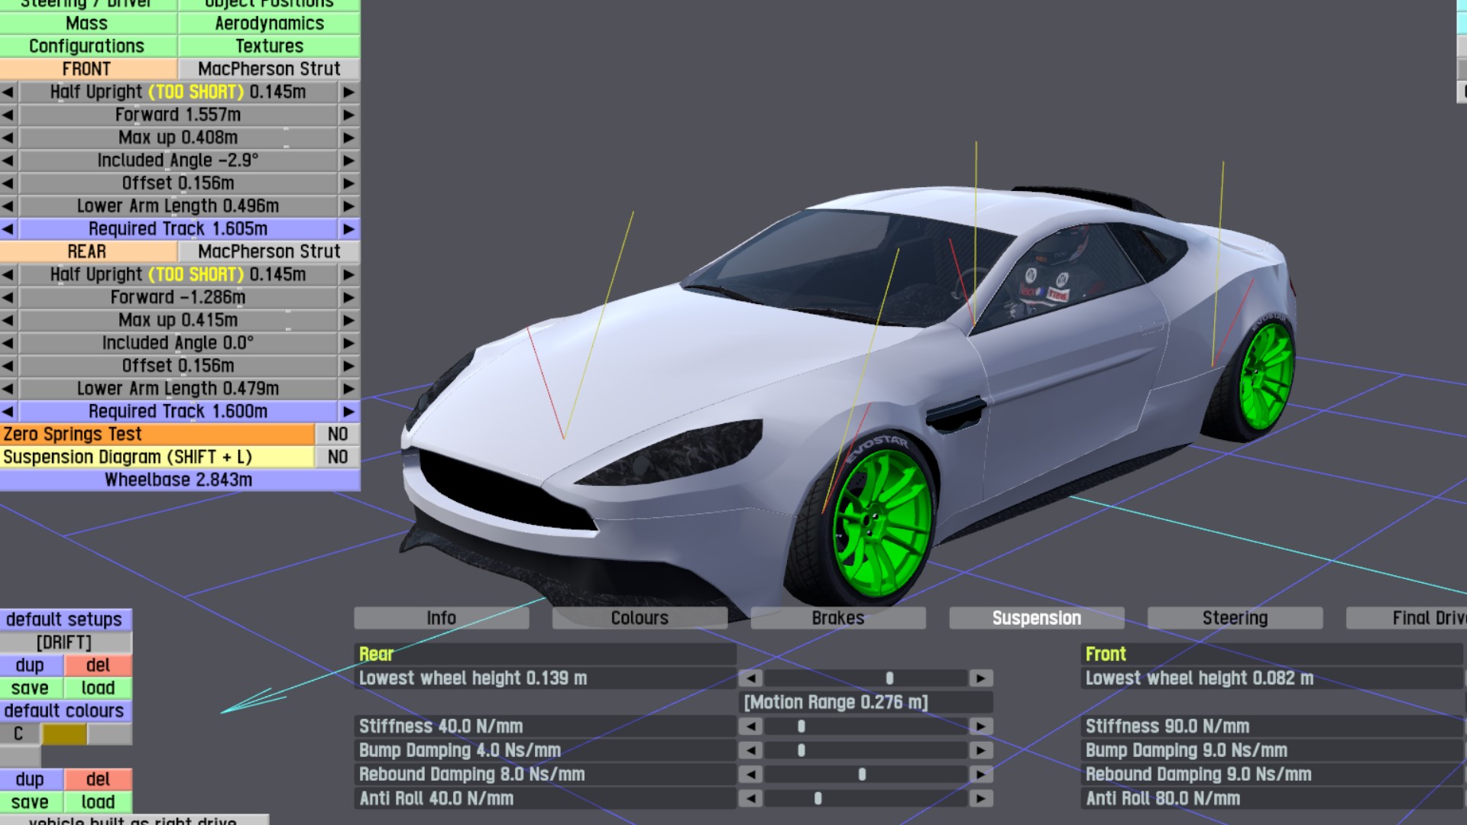Increase front Included Angle with right arrow

(348, 160)
